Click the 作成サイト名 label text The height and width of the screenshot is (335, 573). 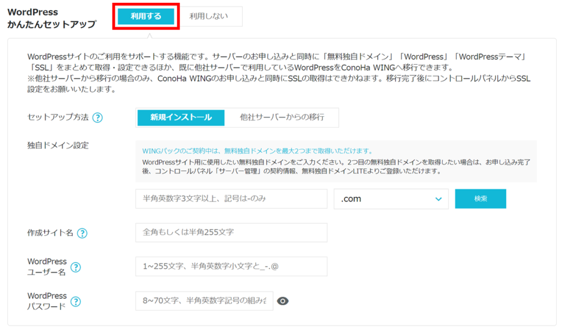50,233
